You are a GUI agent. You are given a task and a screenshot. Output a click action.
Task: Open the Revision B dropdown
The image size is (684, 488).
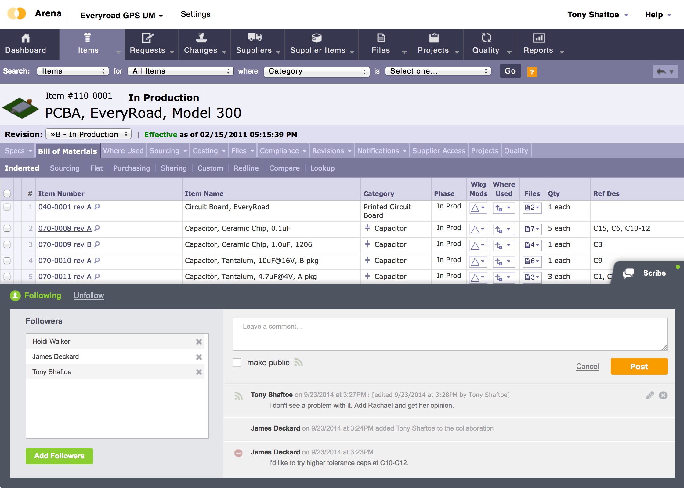(x=89, y=134)
